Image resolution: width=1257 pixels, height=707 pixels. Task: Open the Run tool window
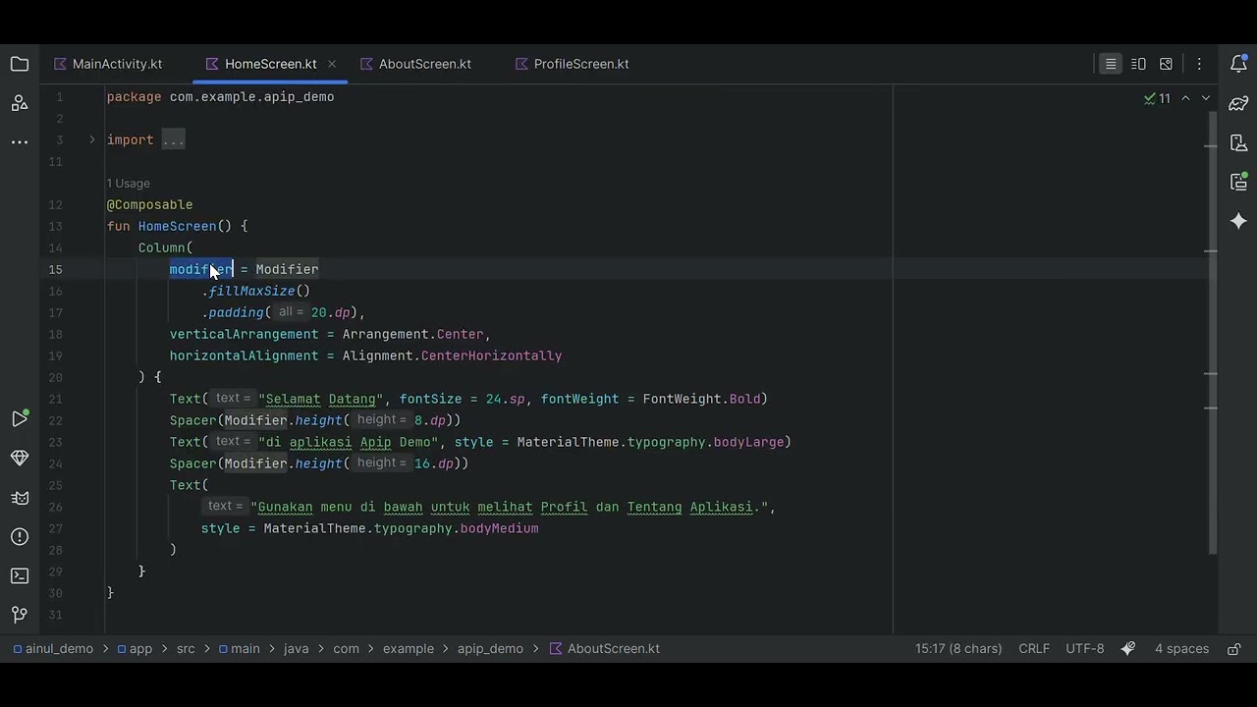click(19, 419)
